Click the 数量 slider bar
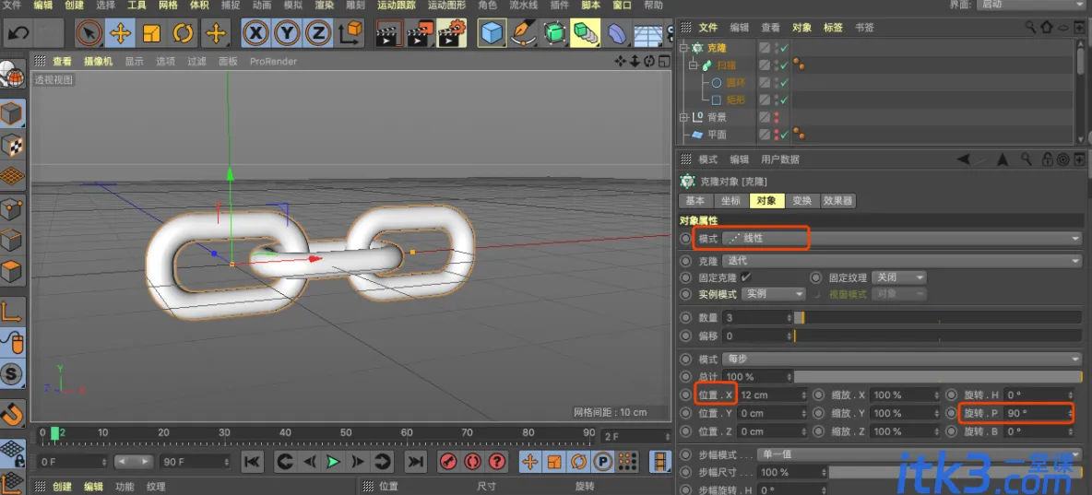This screenshot has height=495, width=1092. tap(937, 317)
